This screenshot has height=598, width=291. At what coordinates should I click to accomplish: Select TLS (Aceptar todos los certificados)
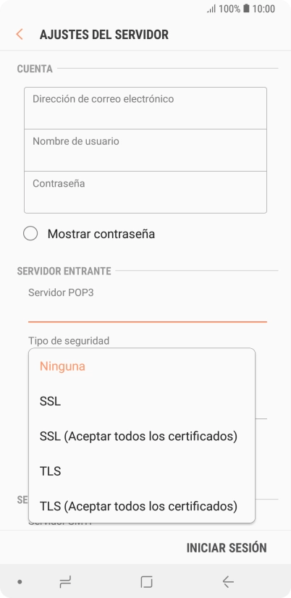(x=142, y=506)
